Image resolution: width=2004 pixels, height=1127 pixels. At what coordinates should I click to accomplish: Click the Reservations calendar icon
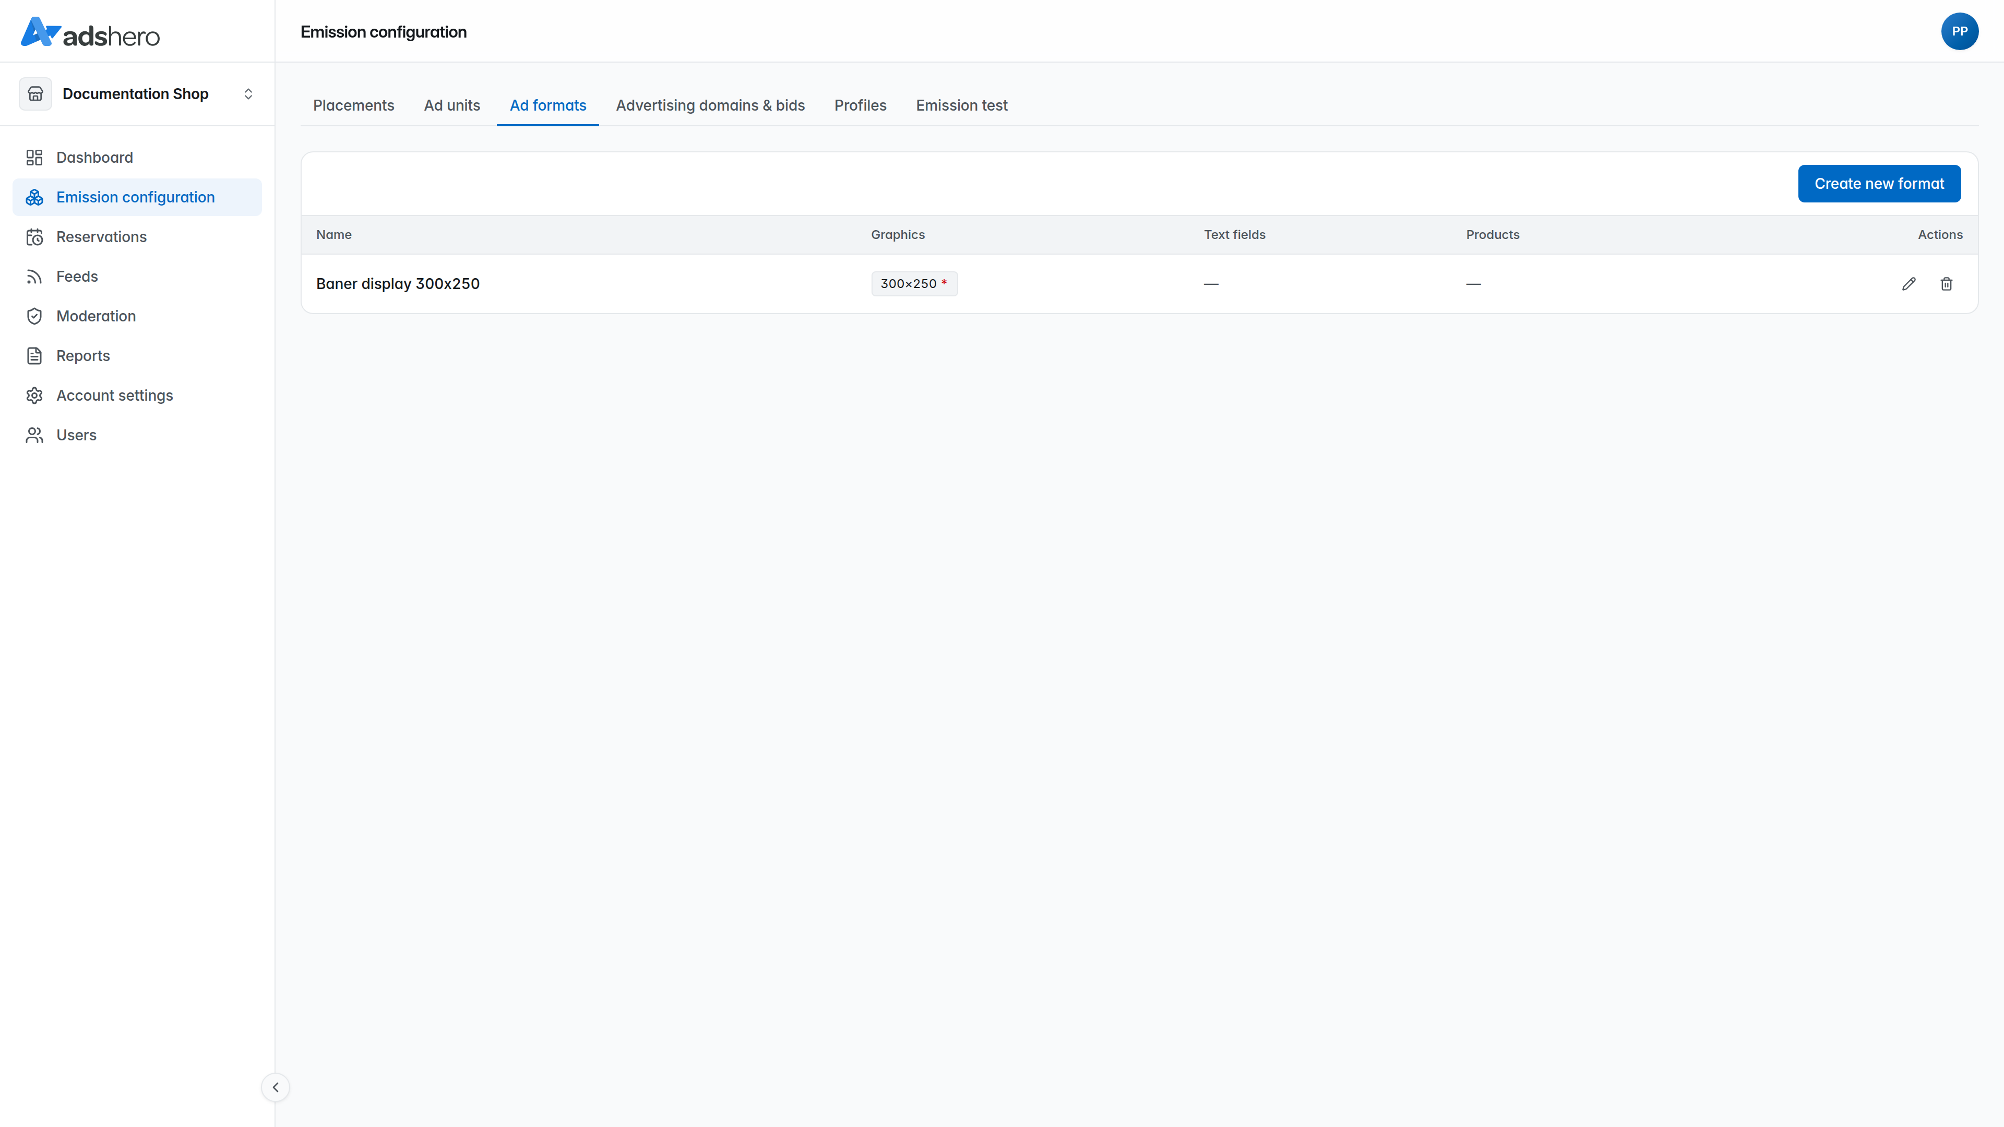coord(34,237)
